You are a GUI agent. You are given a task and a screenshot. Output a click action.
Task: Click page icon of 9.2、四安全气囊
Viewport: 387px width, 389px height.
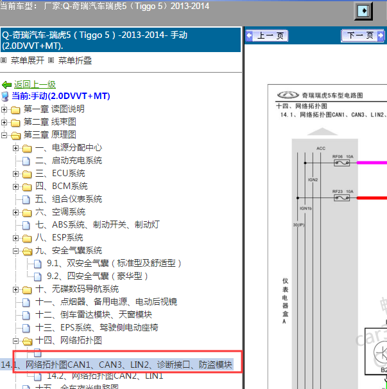[x=38, y=276]
